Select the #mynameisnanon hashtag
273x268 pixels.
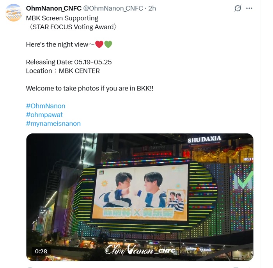pos(53,123)
